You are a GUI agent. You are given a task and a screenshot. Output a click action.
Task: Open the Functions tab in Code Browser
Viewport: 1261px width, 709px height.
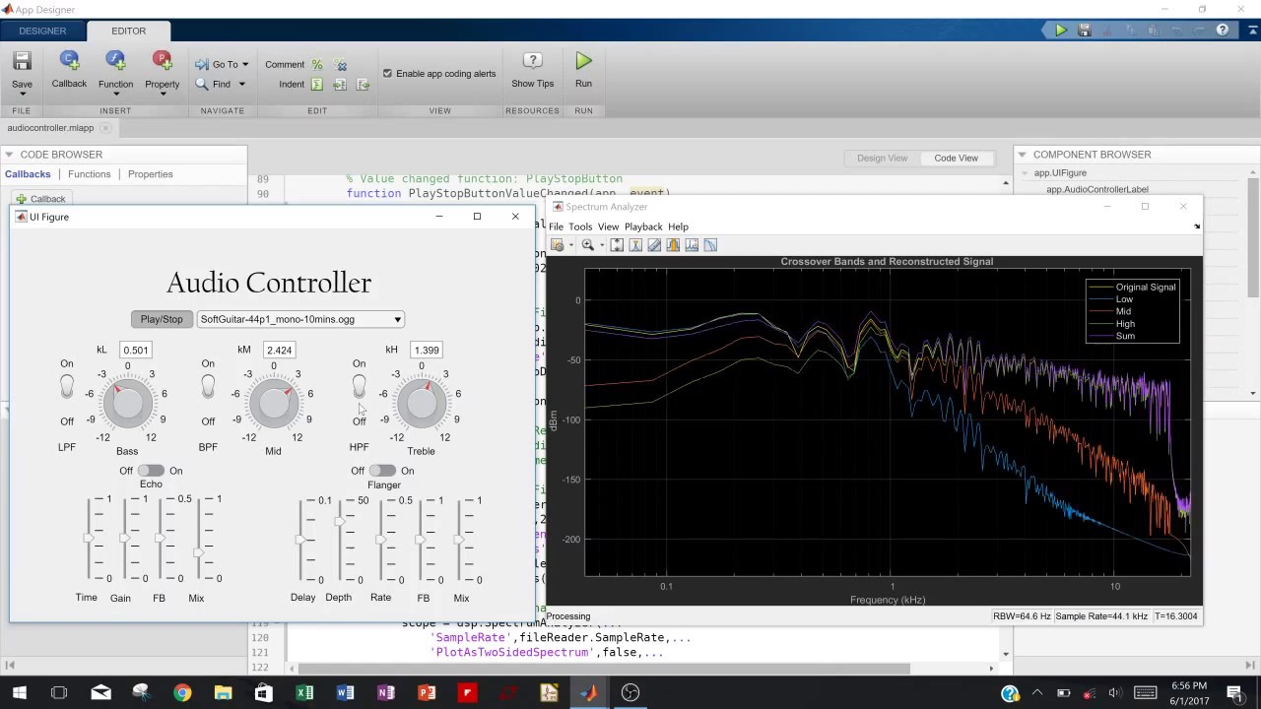89,174
